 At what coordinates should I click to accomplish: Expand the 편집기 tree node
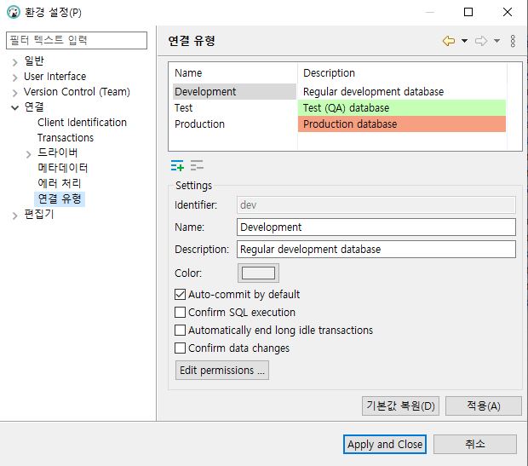[x=14, y=216]
